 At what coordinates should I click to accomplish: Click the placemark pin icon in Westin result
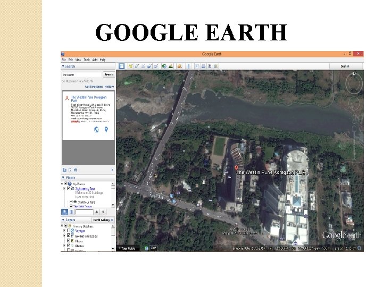click(106, 130)
